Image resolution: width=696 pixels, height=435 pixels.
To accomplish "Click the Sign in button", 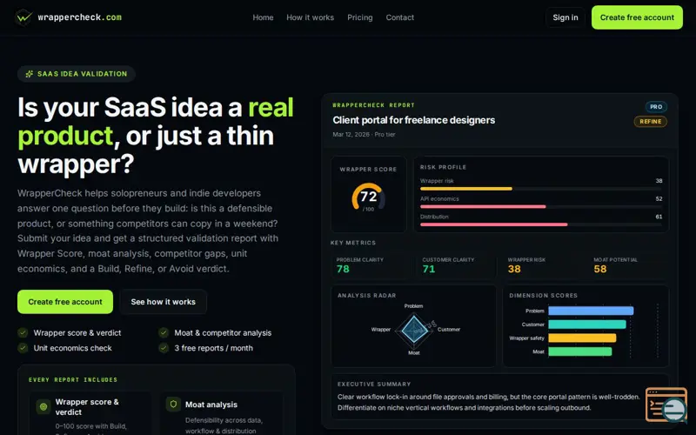I will click(x=565, y=17).
